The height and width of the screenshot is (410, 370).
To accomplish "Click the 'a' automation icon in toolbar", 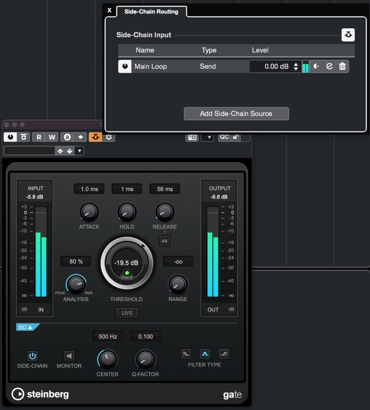I will point(67,137).
